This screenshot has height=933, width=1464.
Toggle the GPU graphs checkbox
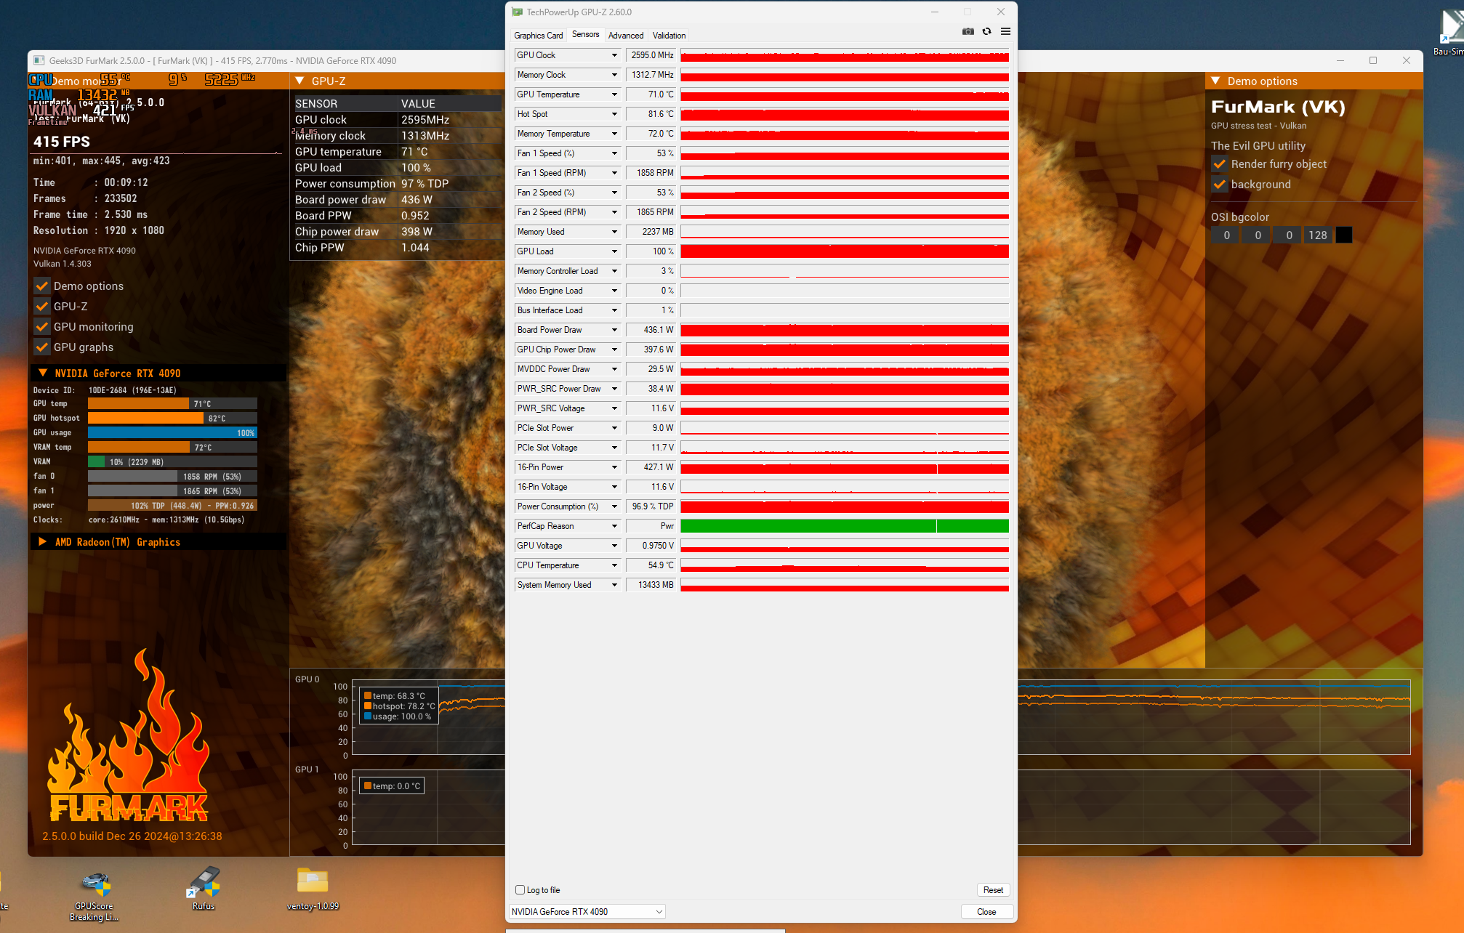coord(42,347)
